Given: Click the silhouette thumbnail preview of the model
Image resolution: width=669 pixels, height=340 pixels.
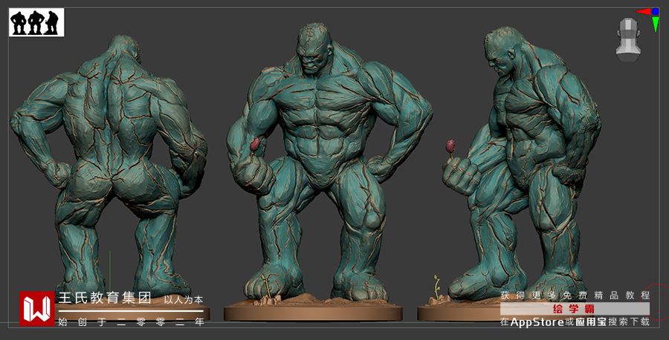Looking at the screenshot, I should pyautogui.click(x=36, y=22).
